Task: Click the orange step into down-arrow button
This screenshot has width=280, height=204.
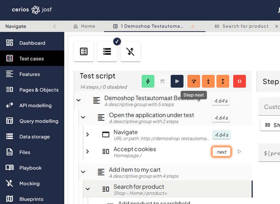Action: click(x=208, y=81)
